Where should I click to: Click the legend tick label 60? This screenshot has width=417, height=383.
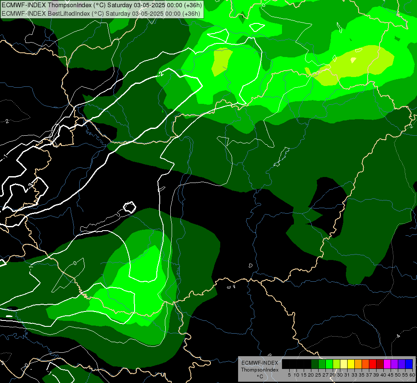point(412,375)
